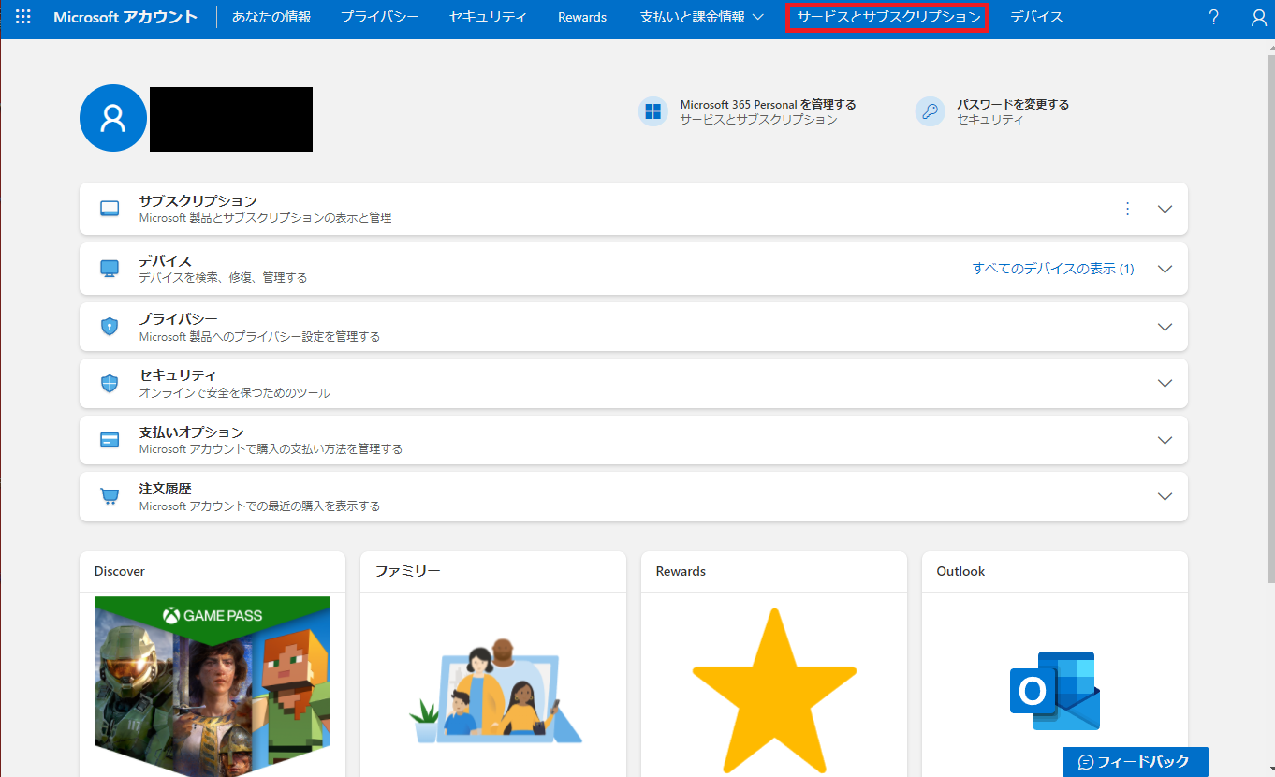Click the サブスクリプション row title
Image resolution: width=1275 pixels, height=777 pixels.
click(x=198, y=201)
